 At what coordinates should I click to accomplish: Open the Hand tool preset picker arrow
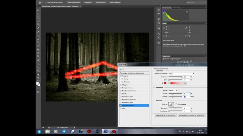coord(43,3)
